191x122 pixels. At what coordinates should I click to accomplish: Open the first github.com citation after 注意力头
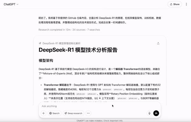pyautogui.click(x=107, y=89)
